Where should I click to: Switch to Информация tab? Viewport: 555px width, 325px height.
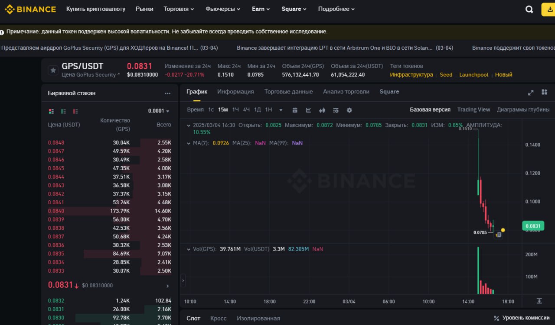(235, 92)
